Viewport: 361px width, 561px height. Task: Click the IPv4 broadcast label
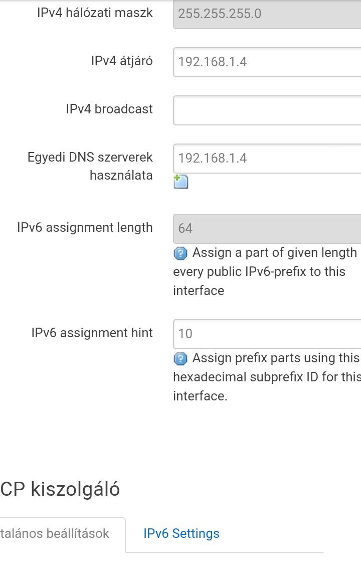(109, 109)
